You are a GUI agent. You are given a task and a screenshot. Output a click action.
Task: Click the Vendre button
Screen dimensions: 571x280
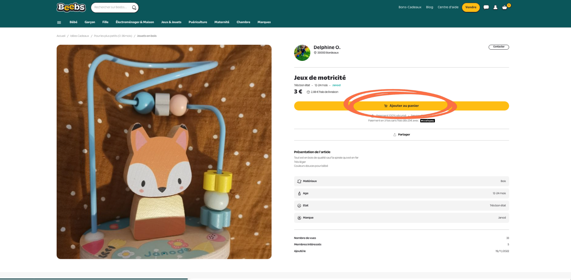tap(471, 7)
